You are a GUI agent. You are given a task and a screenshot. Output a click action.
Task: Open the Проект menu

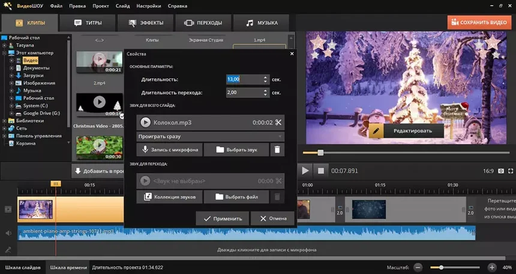(x=101, y=6)
